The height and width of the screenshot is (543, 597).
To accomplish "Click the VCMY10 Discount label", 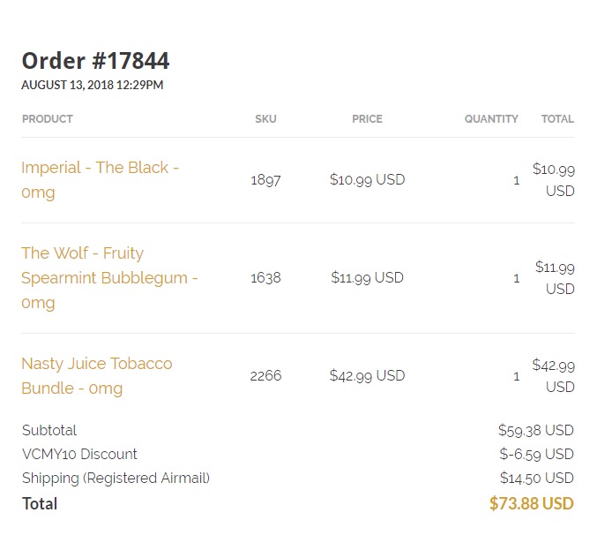I will click(79, 454).
